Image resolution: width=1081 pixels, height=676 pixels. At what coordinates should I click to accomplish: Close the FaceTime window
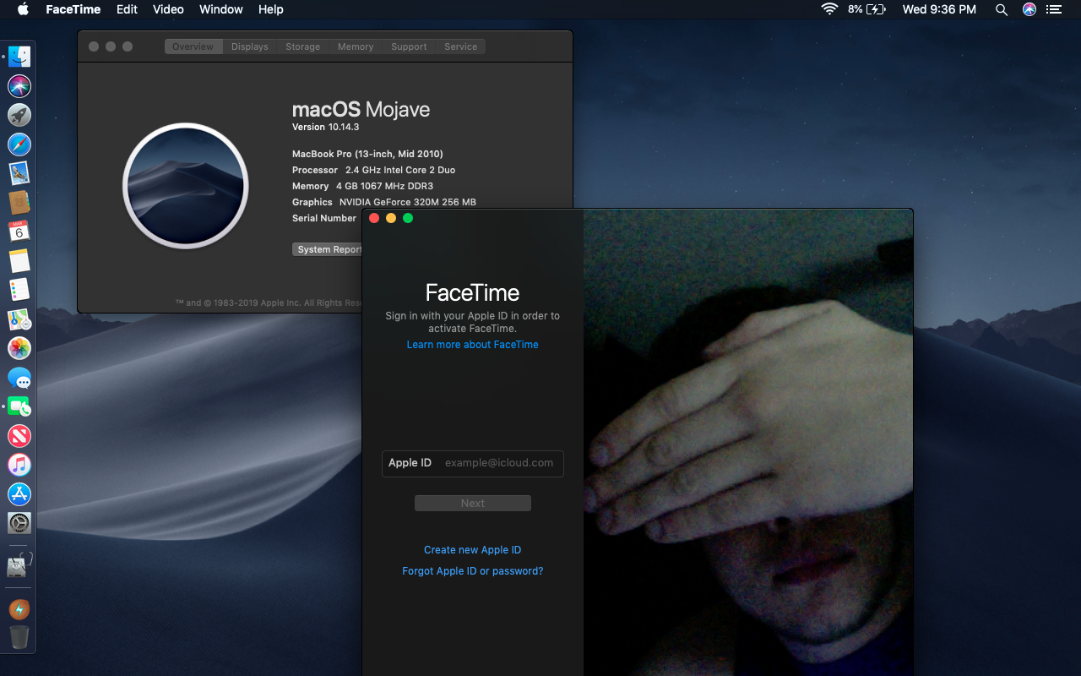coord(374,218)
